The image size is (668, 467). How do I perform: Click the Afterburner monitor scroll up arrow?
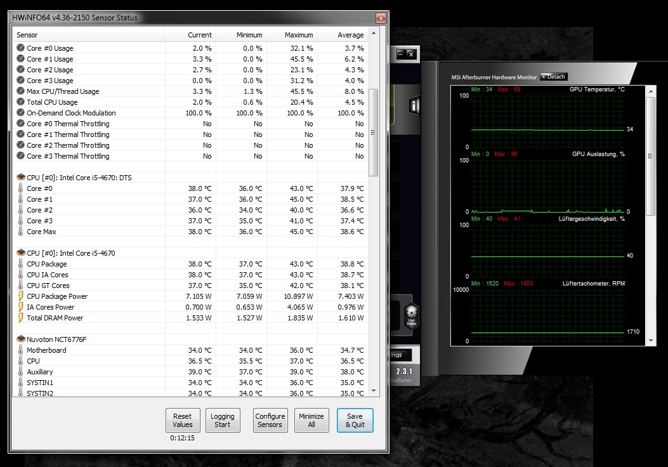tap(651, 91)
